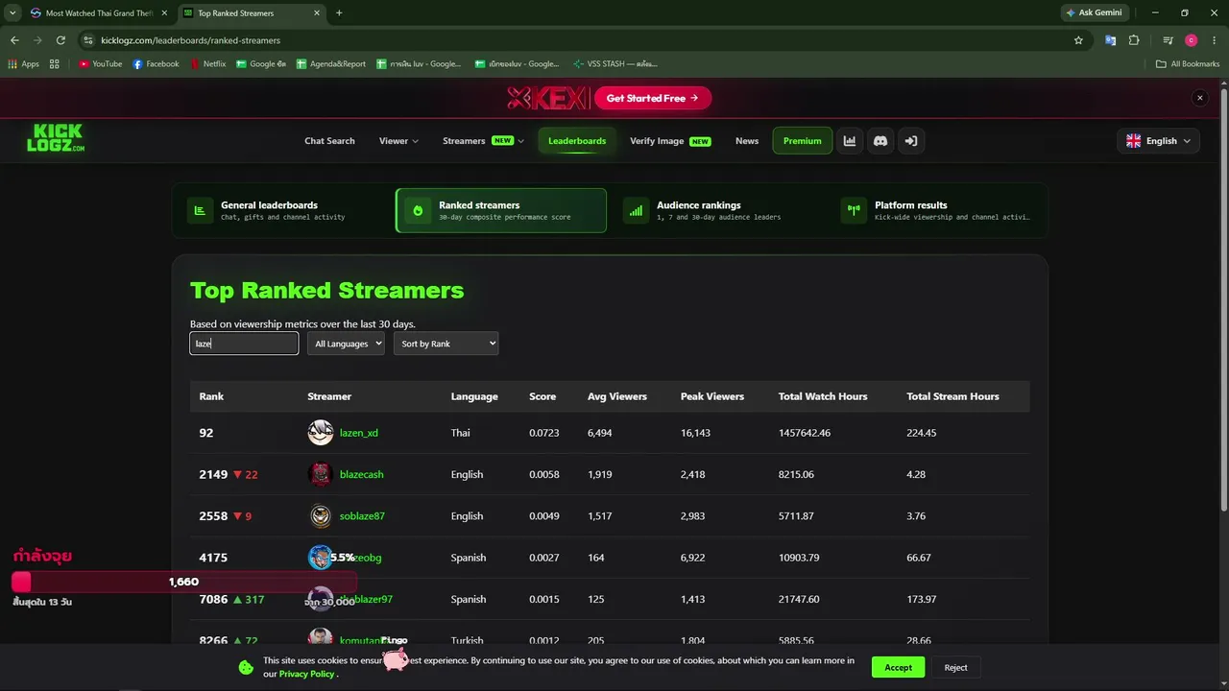This screenshot has width=1229, height=691.
Task: Open browser extensions puzzle icon
Action: point(1134,40)
